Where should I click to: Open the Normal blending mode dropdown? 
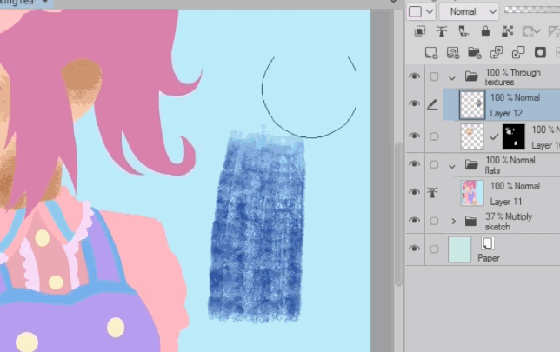tap(469, 12)
